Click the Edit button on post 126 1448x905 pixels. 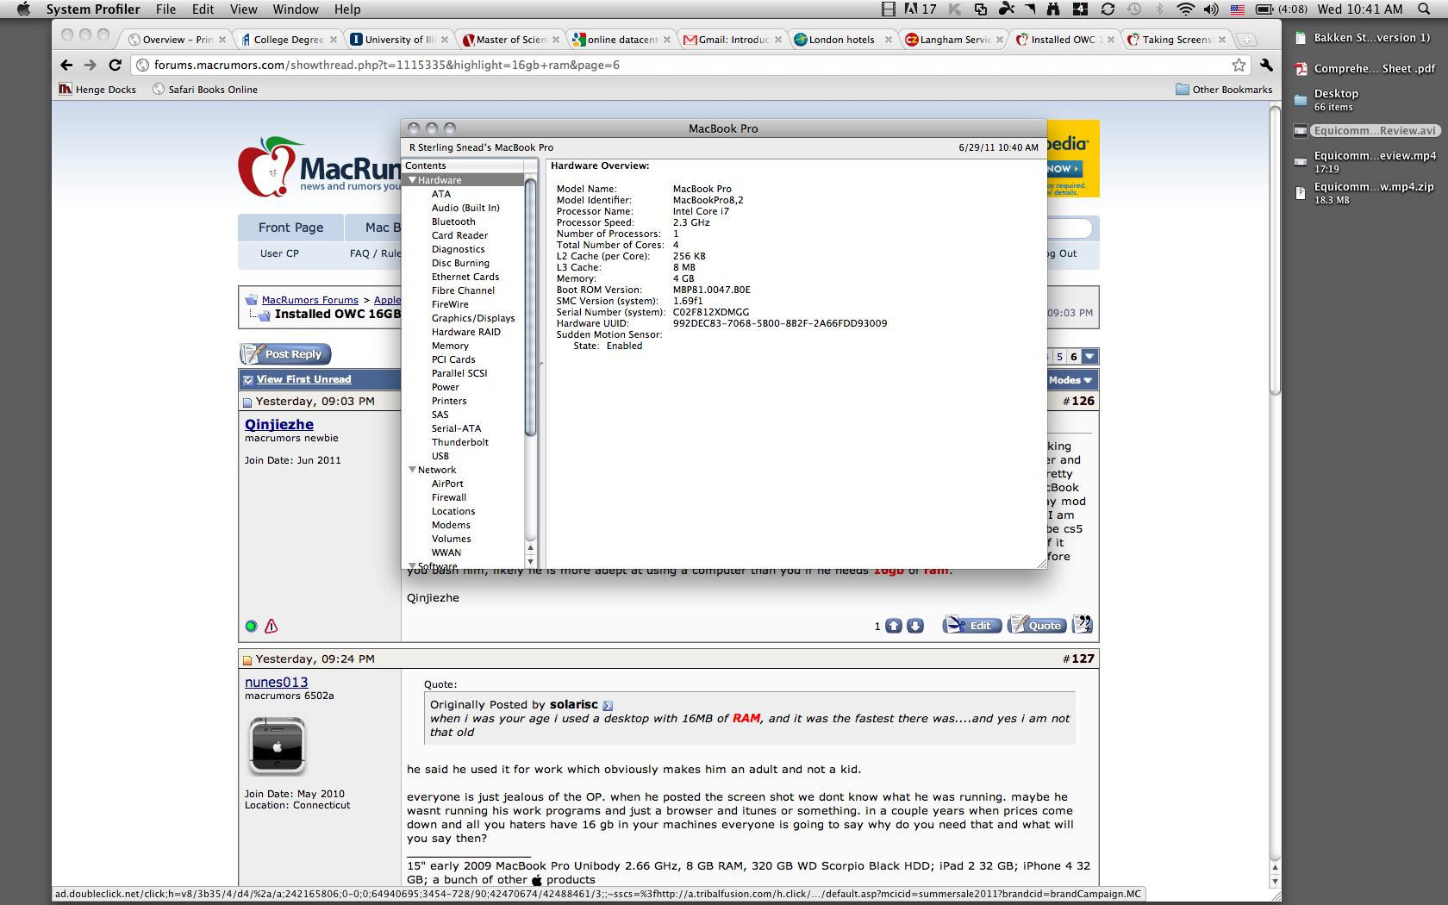click(972, 626)
